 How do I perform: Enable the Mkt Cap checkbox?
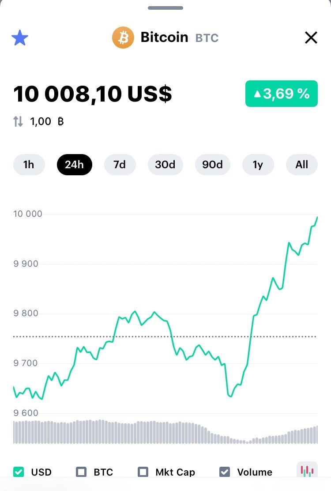(143, 472)
